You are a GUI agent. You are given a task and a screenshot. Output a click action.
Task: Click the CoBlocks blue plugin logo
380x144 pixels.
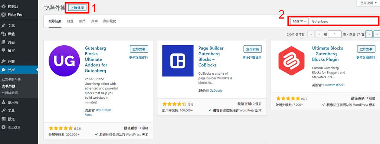pyautogui.click(x=178, y=61)
